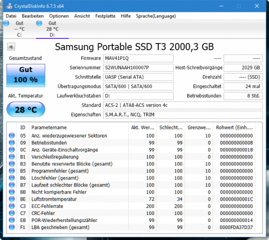This screenshot has height=240, width=269.
Task: Click status orb for Löschfehler row
Action: click(12, 178)
